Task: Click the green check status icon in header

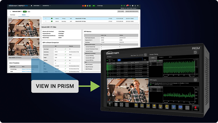Action: pos(122,6)
